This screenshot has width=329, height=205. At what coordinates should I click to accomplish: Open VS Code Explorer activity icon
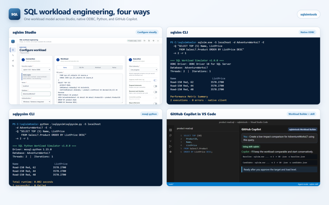click(170, 130)
